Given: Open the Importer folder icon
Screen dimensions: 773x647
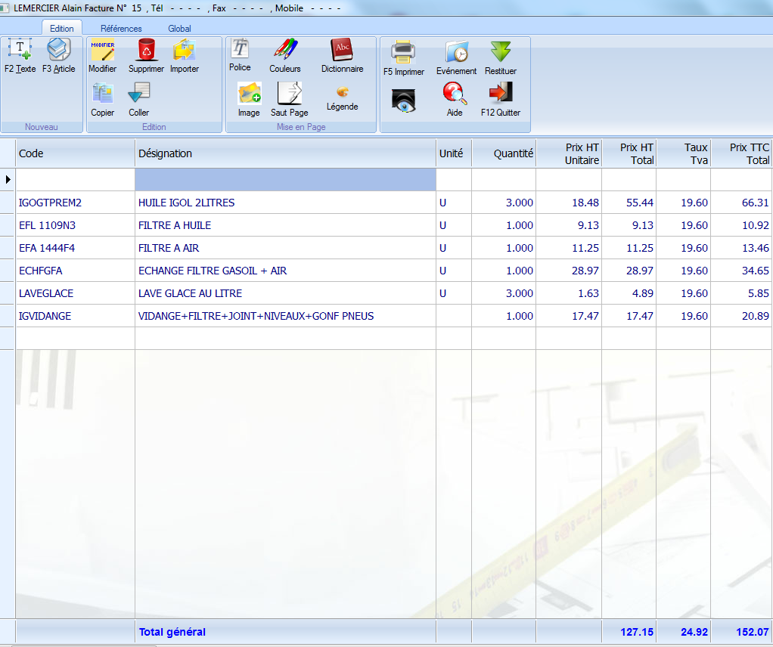Looking at the screenshot, I should click(184, 51).
